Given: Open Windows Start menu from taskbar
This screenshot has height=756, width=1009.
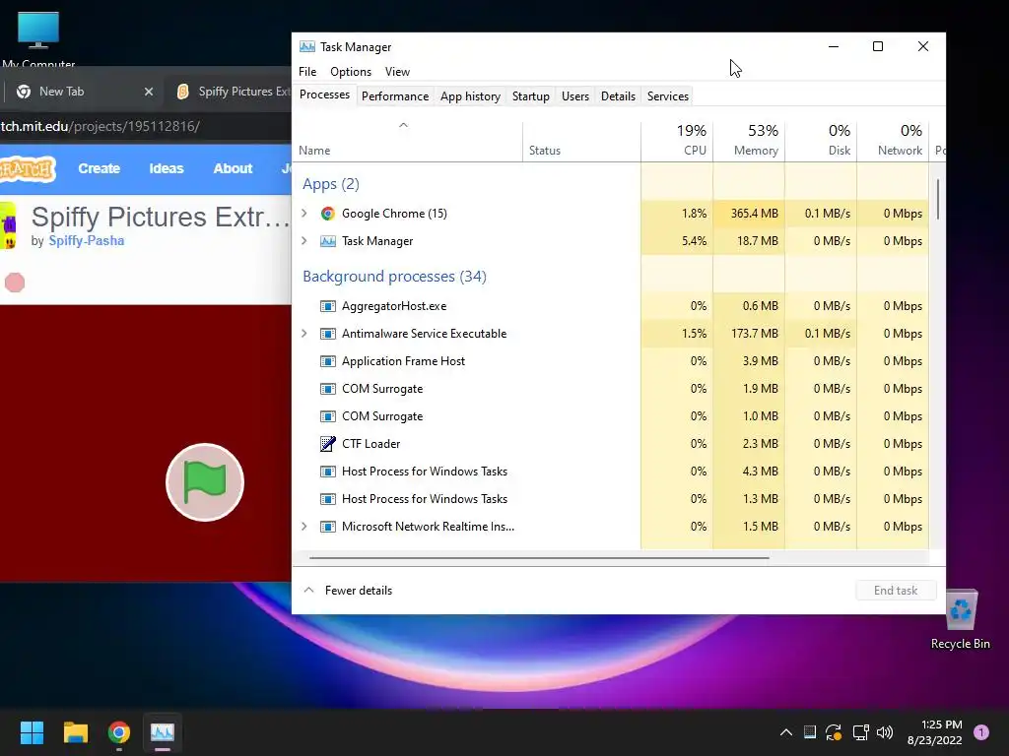Looking at the screenshot, I should click(x=32, y=732).
